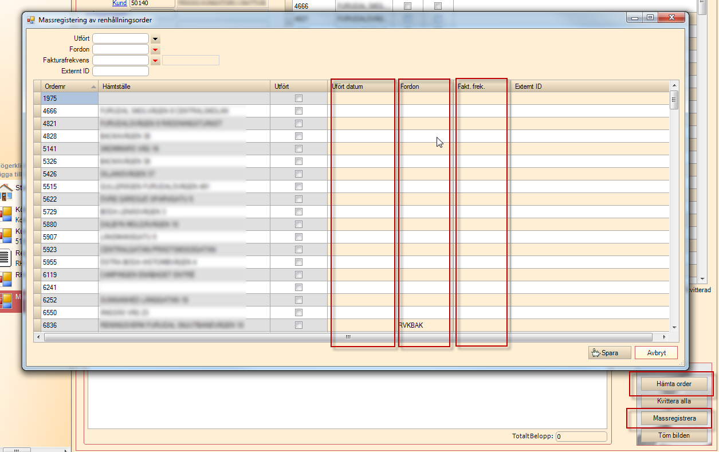Click the dialog title bar window icon

pos(31,19)
